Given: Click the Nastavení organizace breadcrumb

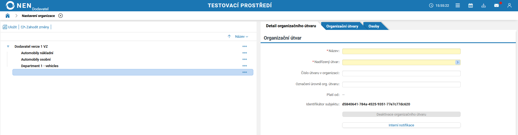Looking at the screenshot, I should [38, 16].
